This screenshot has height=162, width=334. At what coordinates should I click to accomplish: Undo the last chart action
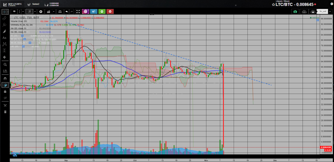[67, 11]
